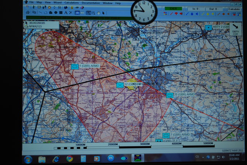Screen dimensions: 247x165
Task: Select the 1 (GBR) ARMD unit marker
Action: tap(75, 66)
